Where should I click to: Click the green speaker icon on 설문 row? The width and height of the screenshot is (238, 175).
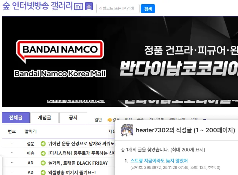pyautogui.click(x=43, y=143)
